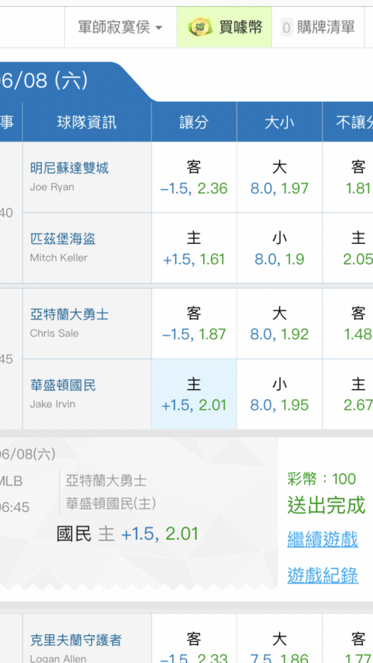Click the 大小 column header

(x=279, y=123)
